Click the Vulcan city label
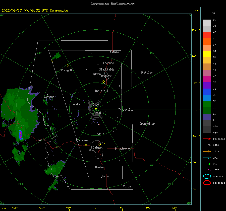The height and width of the screenshot is (211, 226). tap(128, 186)
